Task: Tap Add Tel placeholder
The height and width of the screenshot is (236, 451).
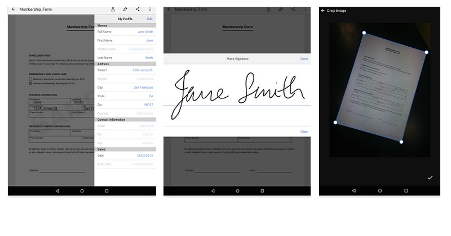Action: pos(148,134)
